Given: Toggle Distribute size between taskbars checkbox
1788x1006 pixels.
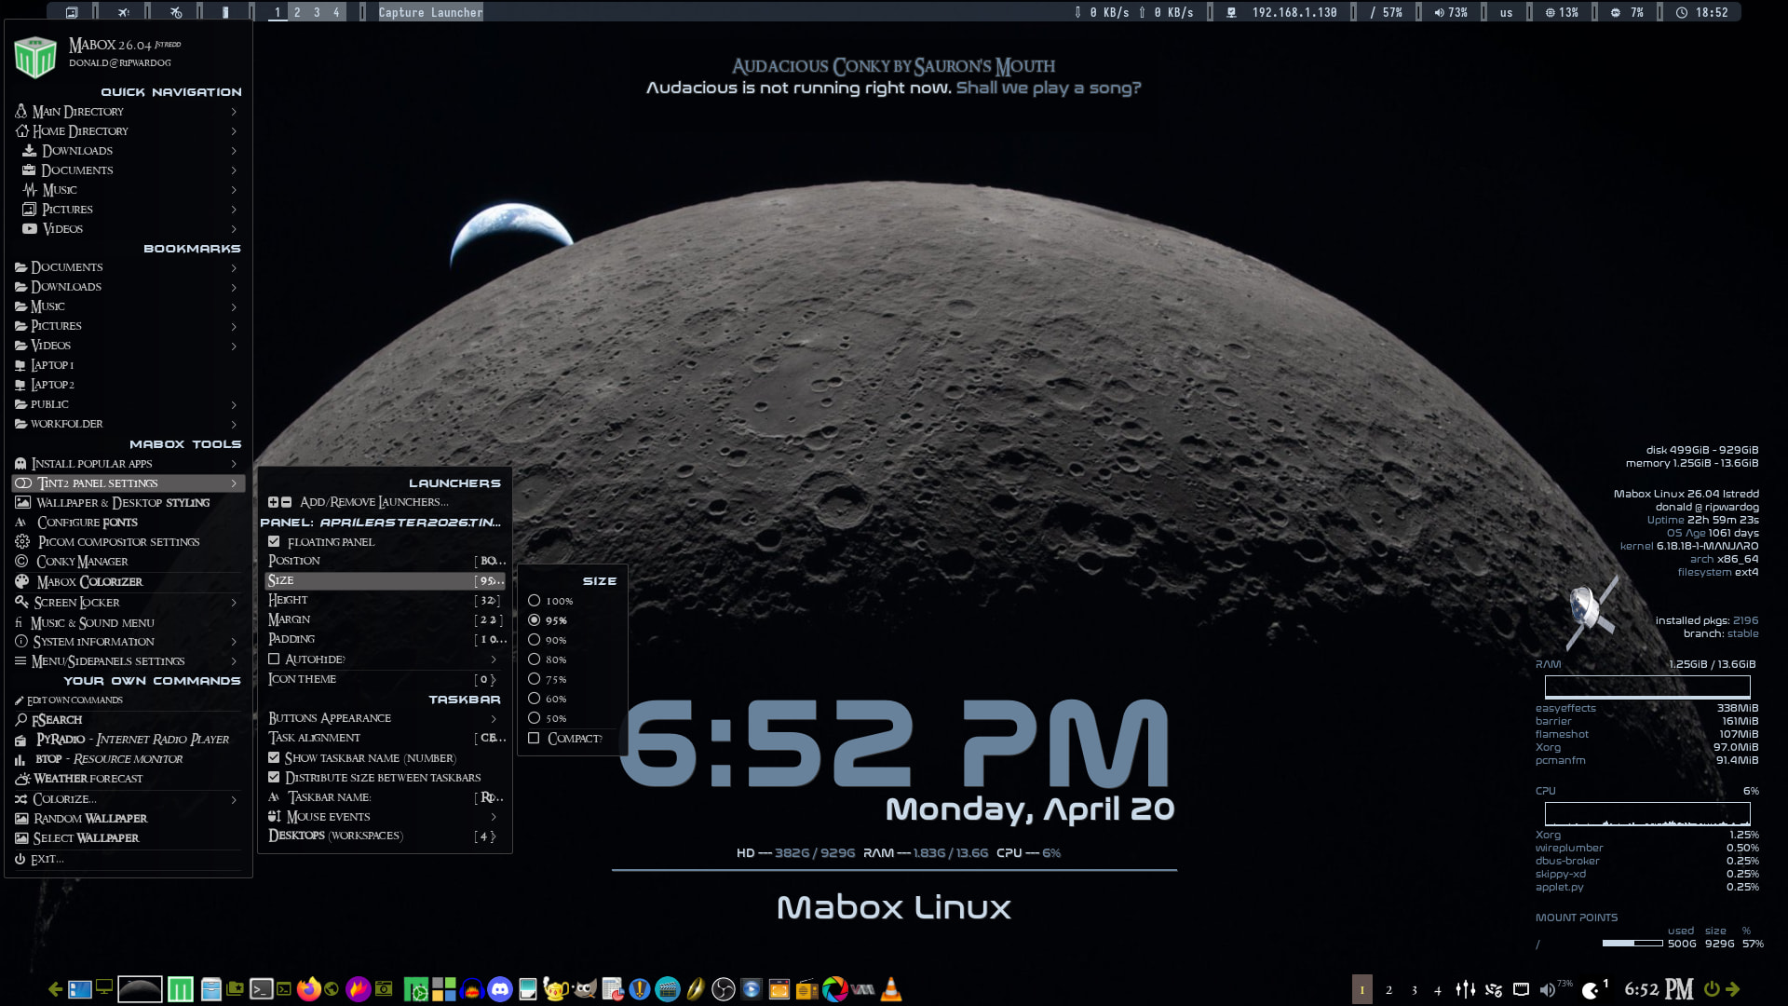Looking at the screenshot, I should [274, 777].
